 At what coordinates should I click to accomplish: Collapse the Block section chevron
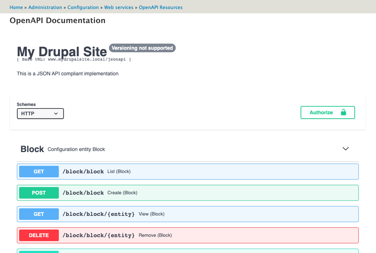(346, 149)
